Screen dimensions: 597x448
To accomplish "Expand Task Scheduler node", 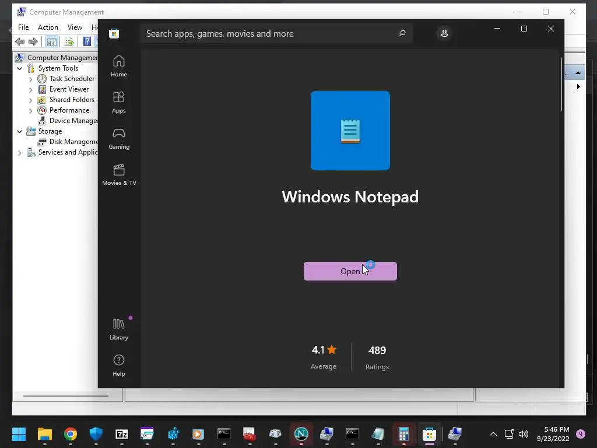I will pyautogui.click(x=30, y=79).
